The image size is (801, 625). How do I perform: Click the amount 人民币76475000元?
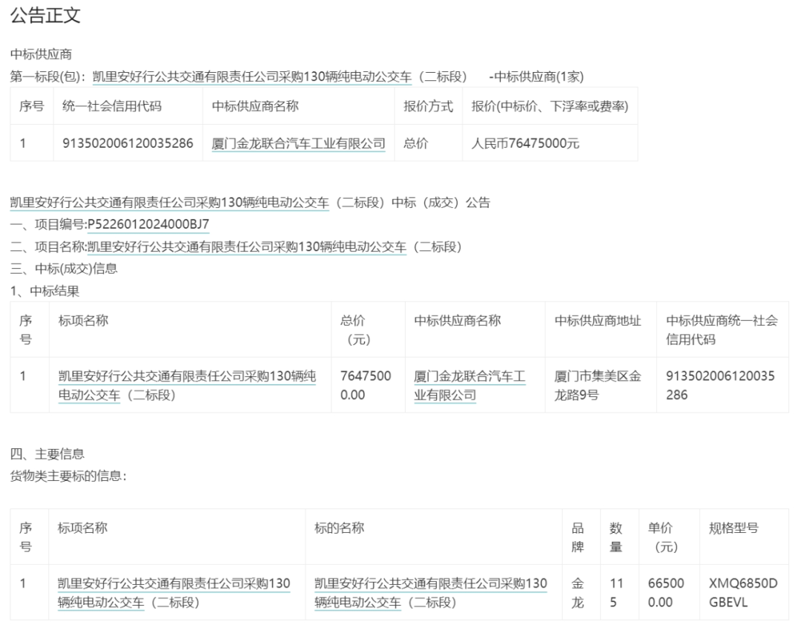(x=525, y=143)
